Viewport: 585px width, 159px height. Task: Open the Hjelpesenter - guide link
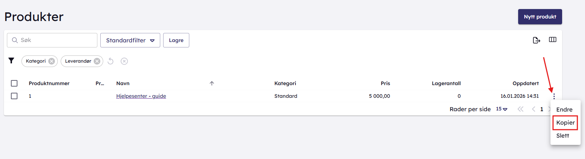click(141, 96)
